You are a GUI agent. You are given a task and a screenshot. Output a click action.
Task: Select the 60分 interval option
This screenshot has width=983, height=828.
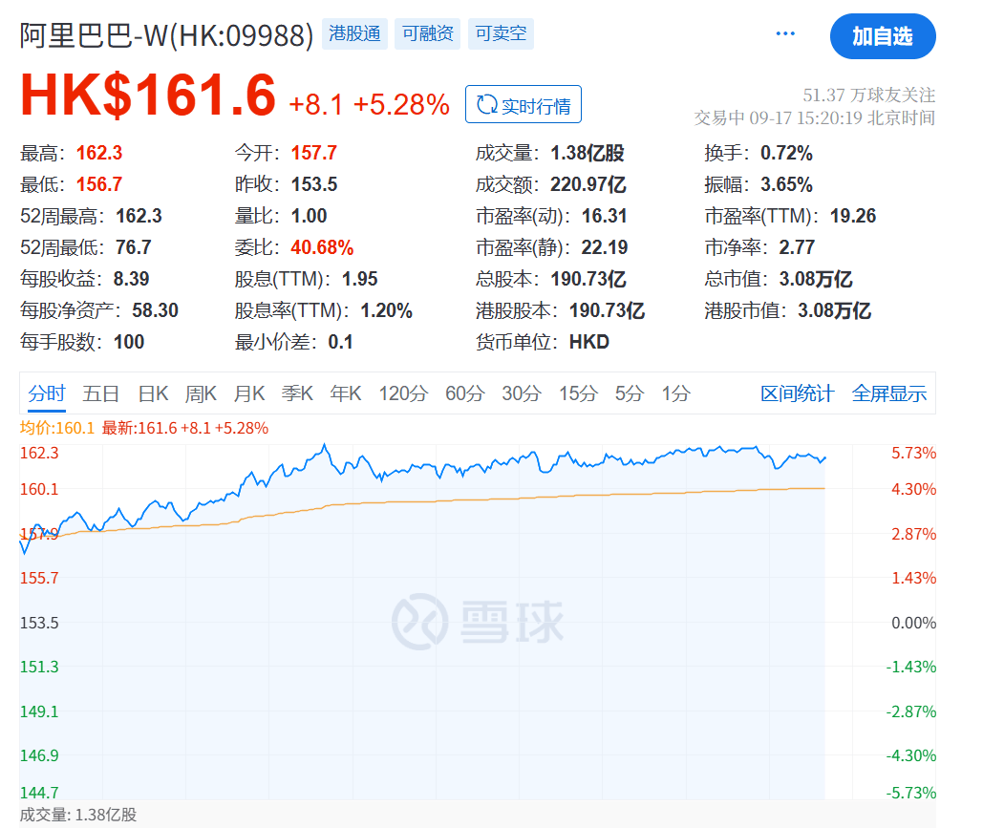point(464,393)
